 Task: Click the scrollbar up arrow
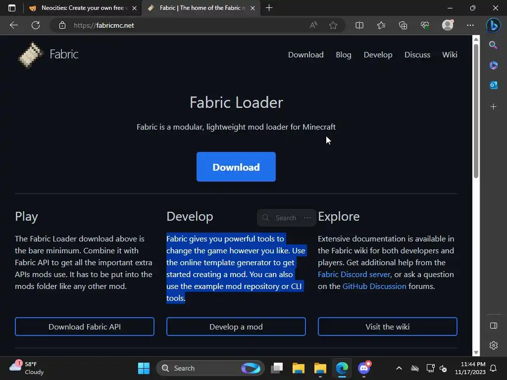[476, 39]
